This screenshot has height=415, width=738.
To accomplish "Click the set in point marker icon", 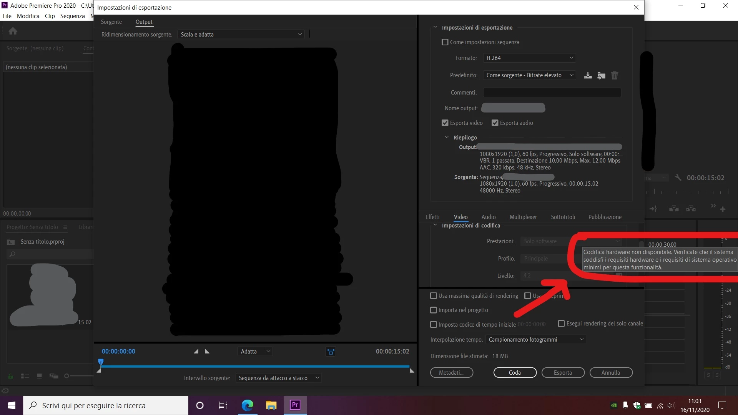I will click(196, 351).
